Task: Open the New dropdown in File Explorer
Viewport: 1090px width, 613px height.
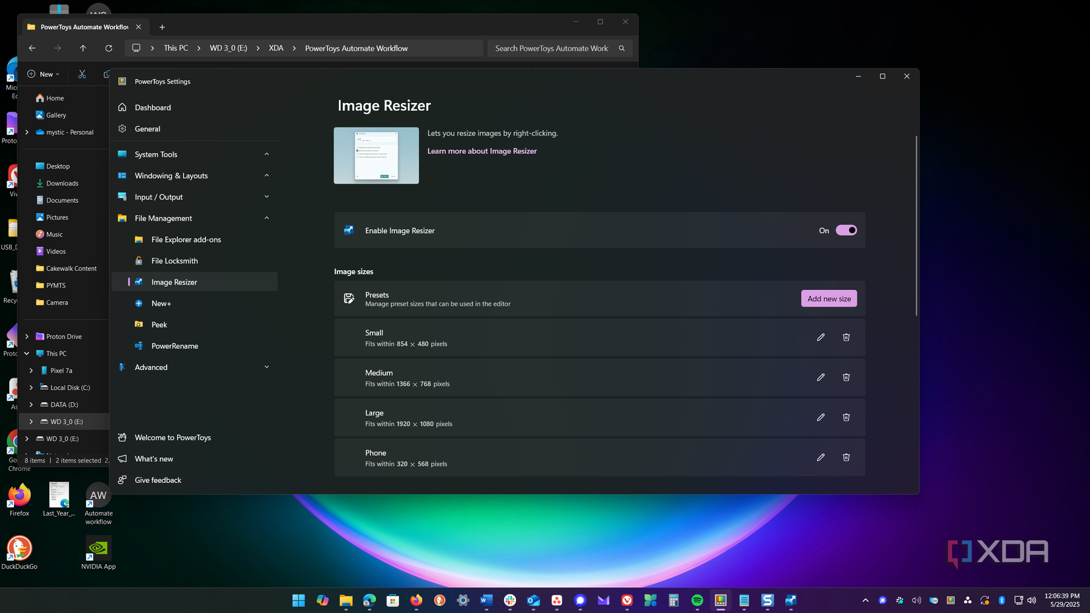Action: [x=44, y=74]
